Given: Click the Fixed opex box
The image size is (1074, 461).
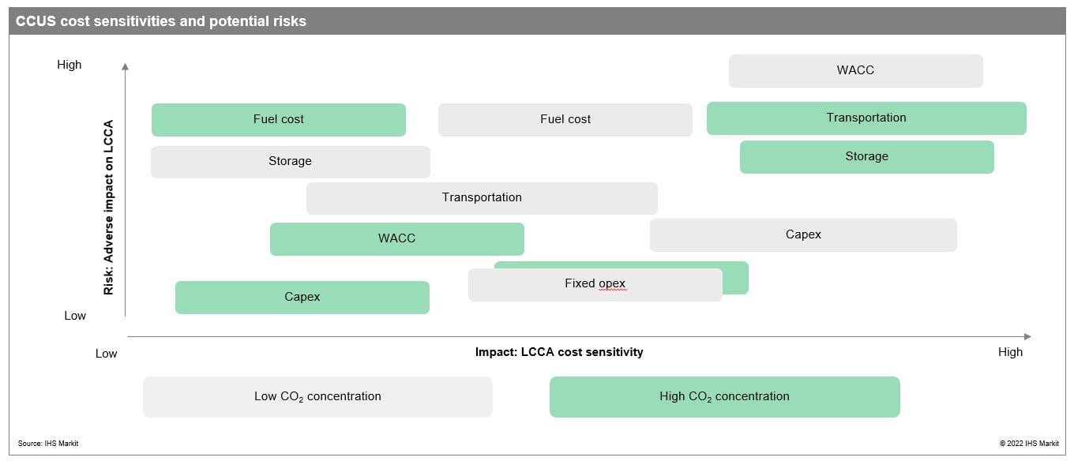Looking at the screenshot, I should 595,284.
